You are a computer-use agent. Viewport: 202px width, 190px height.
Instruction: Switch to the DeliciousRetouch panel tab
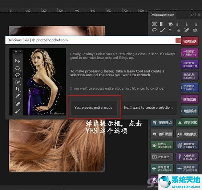162,15
